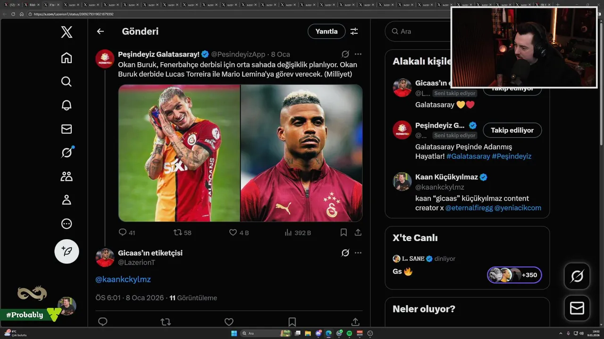Open Messages envelope icon in sidebar
The height and width of the screenshot is (339, 604).
click(67, 129)
